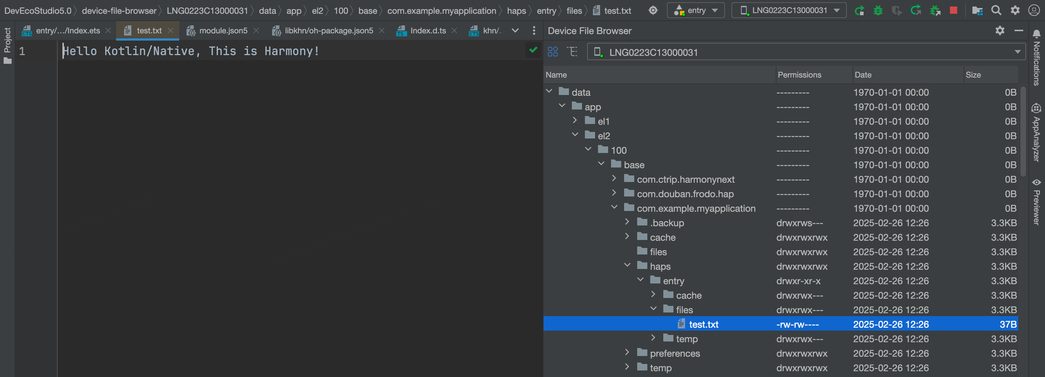Stop the running app with red square
This screenshot has width=1045, height=377.
click(954, 10)
